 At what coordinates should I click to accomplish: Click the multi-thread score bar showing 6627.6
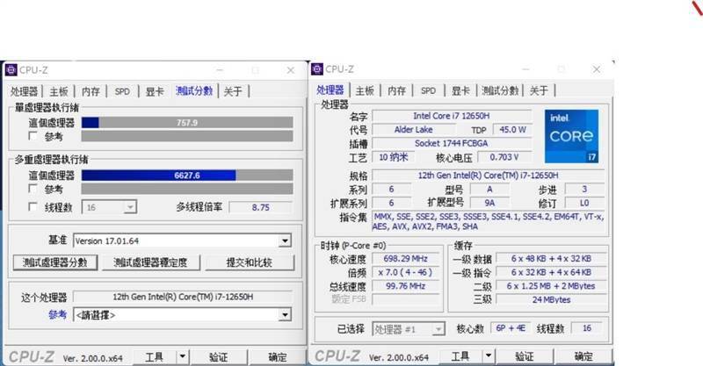tap(187, 176)
